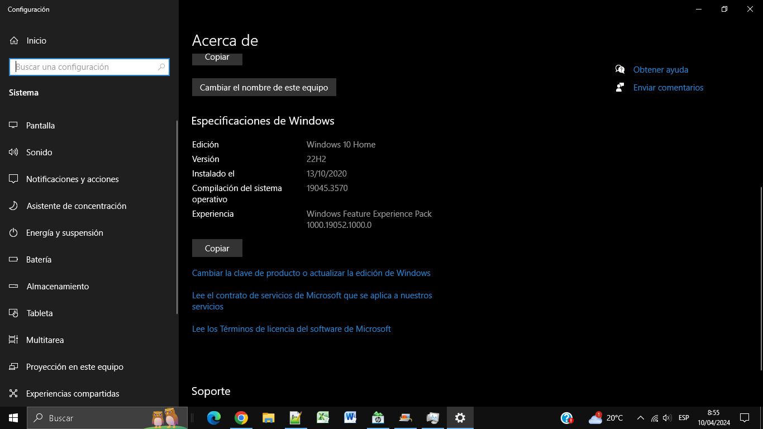Select Energía y suspensión

point(89,233)
